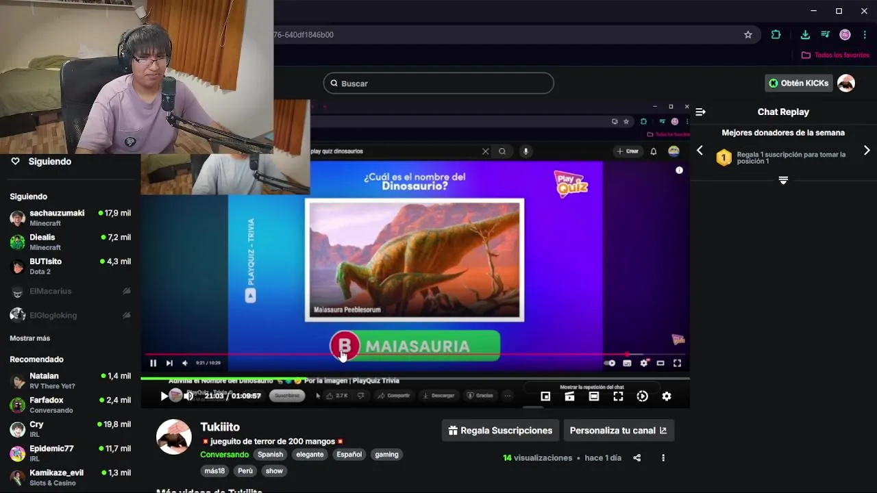Toggle subtitles in embedded YouTube player
This screenshot has width=877, height=493.
coord(627,363)
